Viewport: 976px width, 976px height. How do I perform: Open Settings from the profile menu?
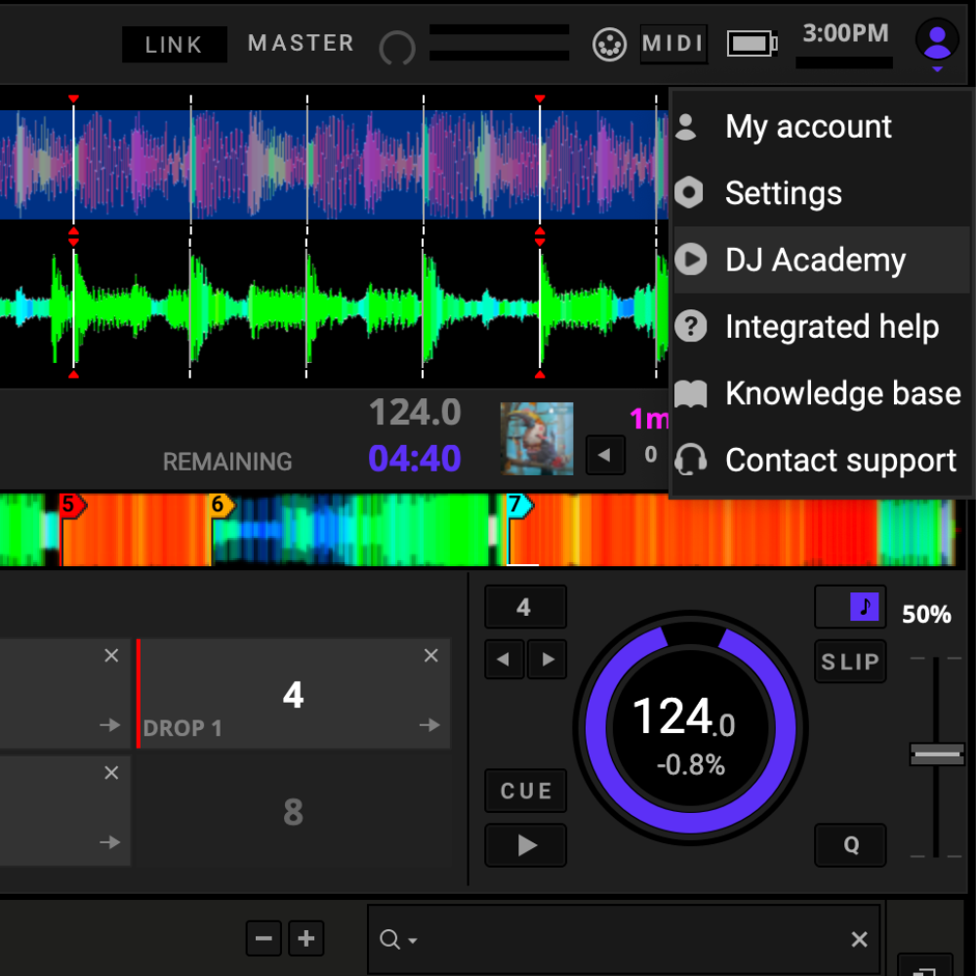pos(822,193)
